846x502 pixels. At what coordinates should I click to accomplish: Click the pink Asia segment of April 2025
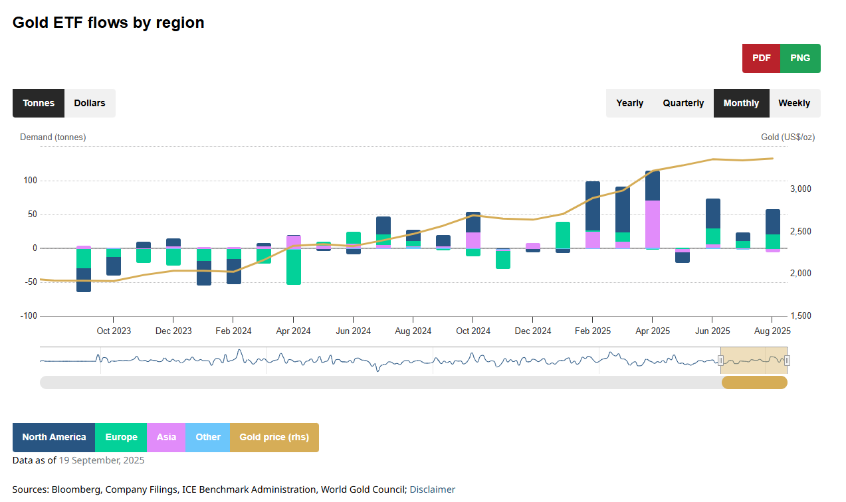[653, 224]
